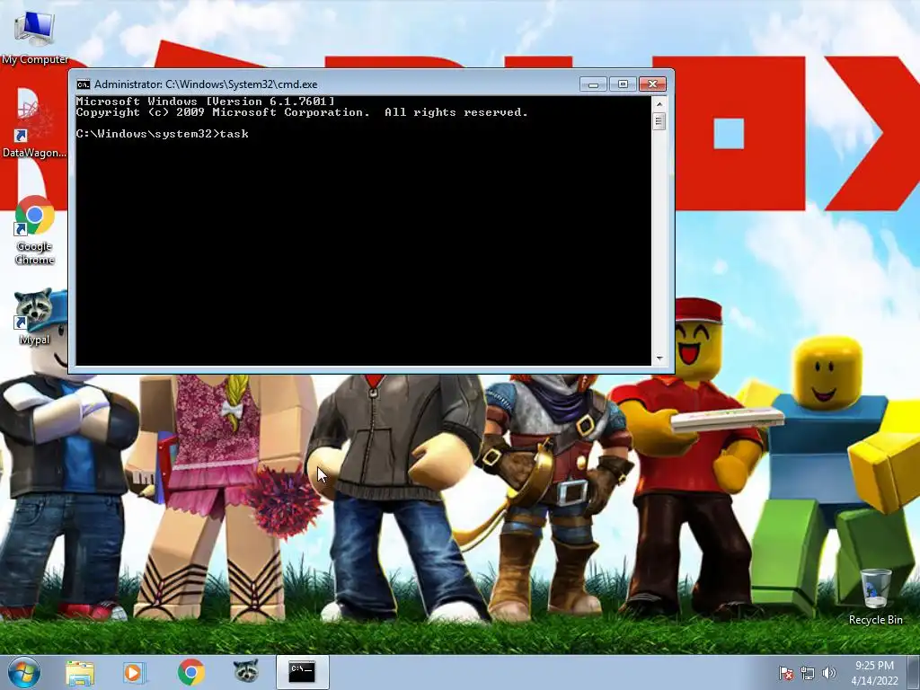Click the cmd window title bar text

[206, 84]
